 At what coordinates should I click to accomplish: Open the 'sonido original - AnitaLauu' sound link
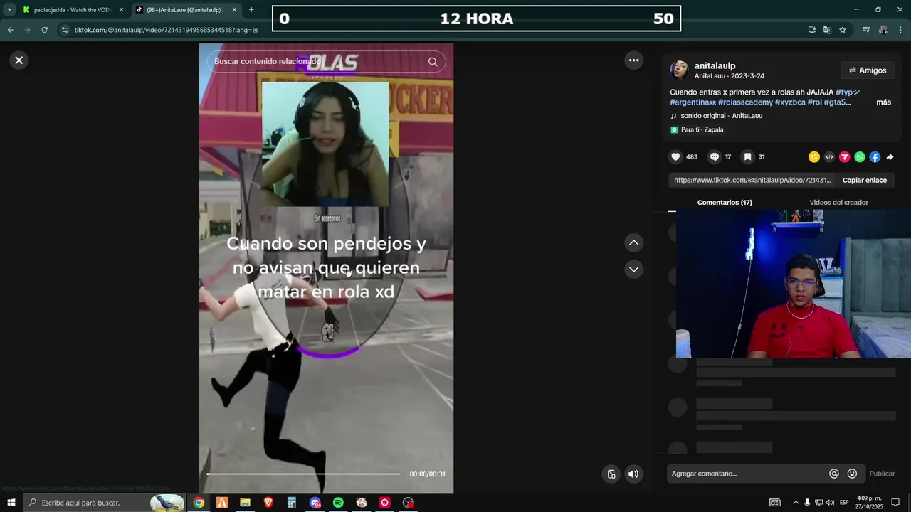tap(721, 116)
